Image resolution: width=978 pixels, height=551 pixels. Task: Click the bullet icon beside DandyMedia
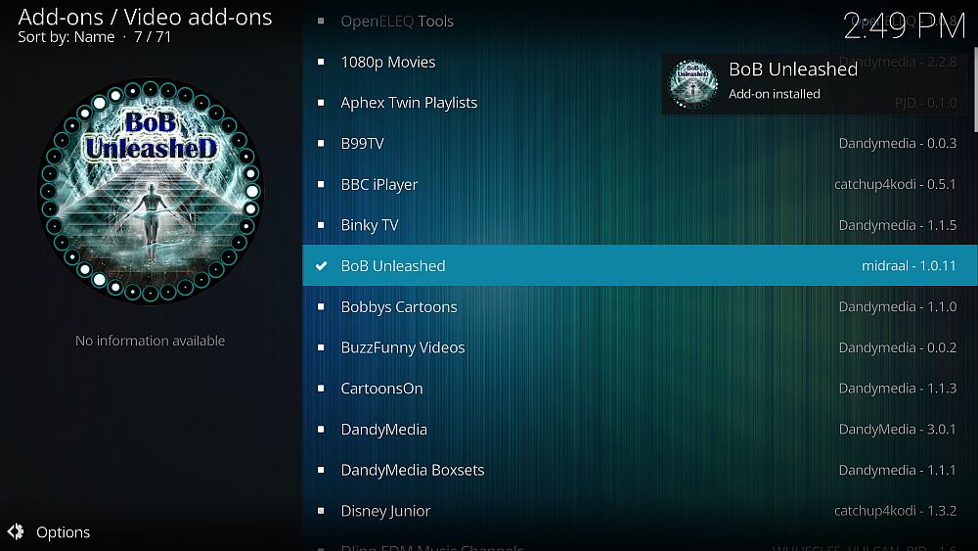pyautogui.click(x=321, y=430)
